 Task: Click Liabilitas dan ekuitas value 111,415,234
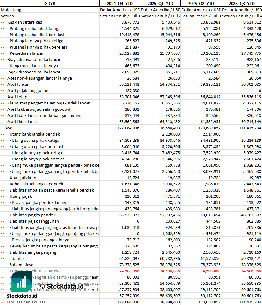coord(250,302)
